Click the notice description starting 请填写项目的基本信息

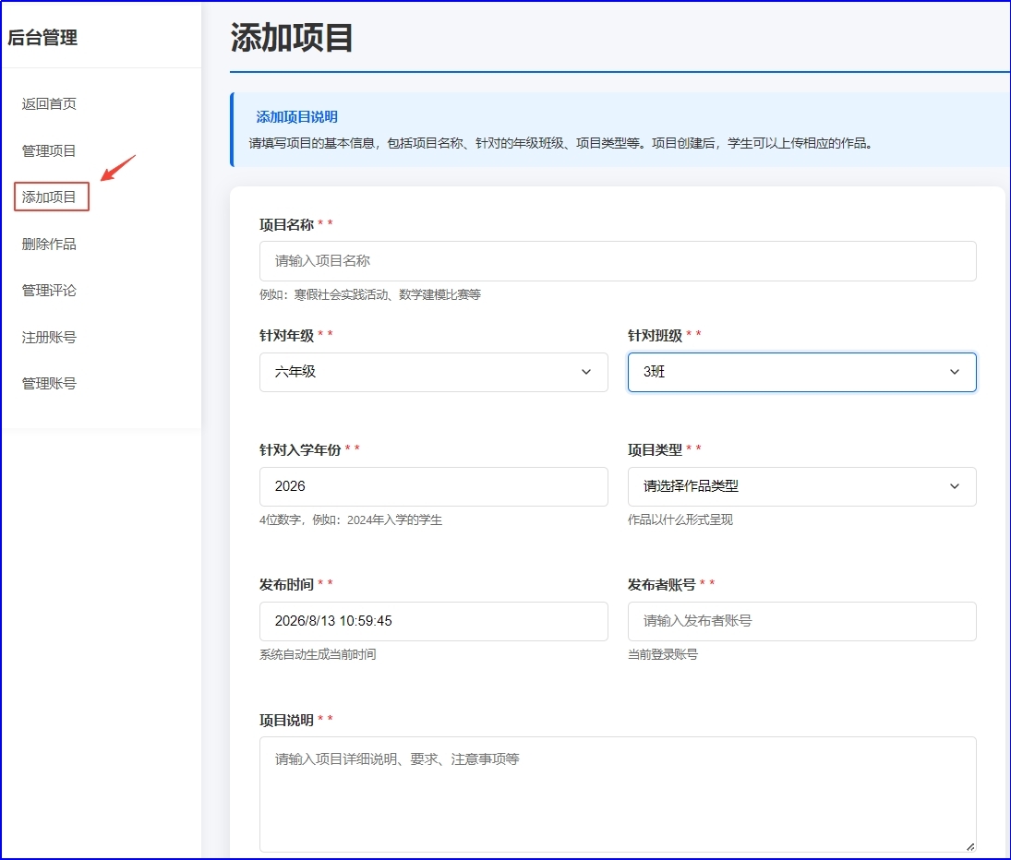(x=560, y=143)
